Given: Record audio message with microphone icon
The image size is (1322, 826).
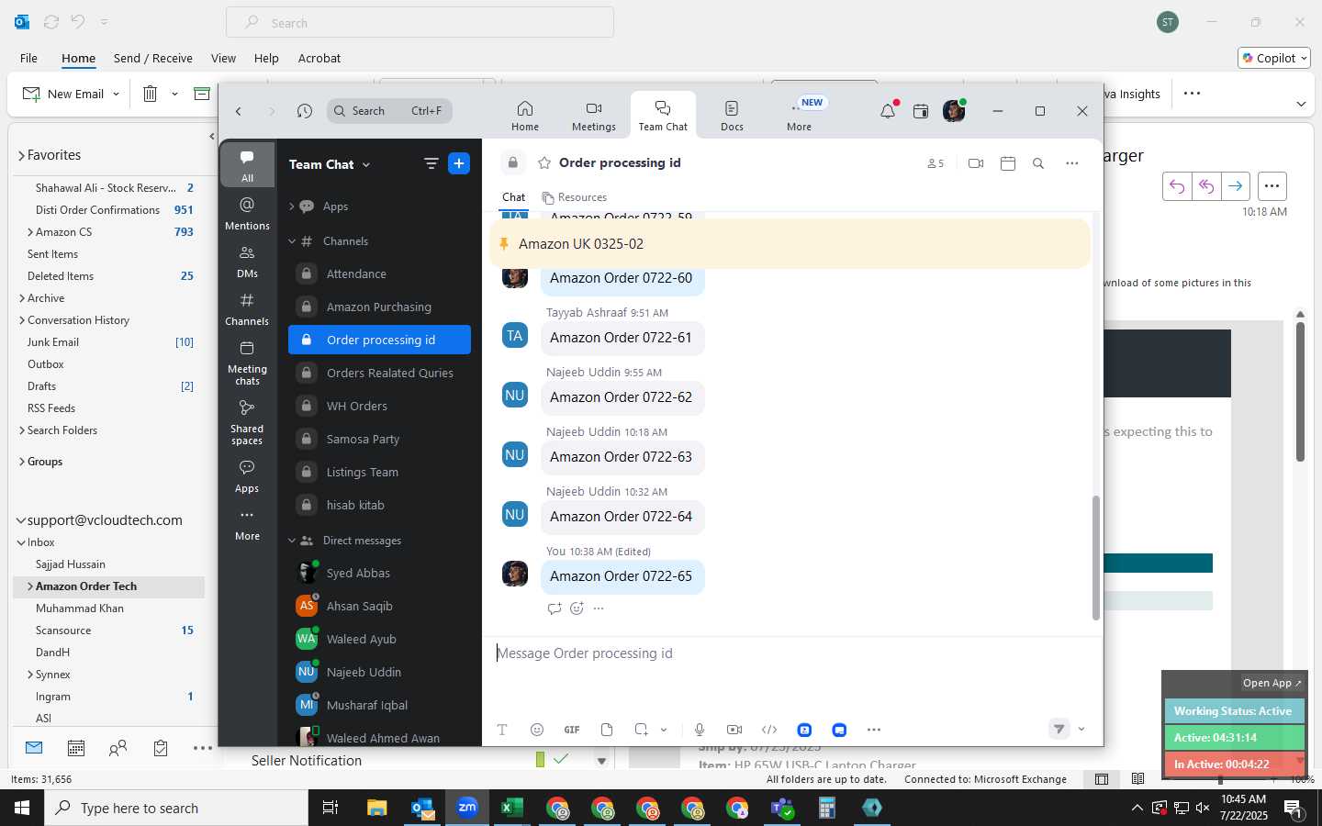Looking at the screenshot, I should (700, 730).
